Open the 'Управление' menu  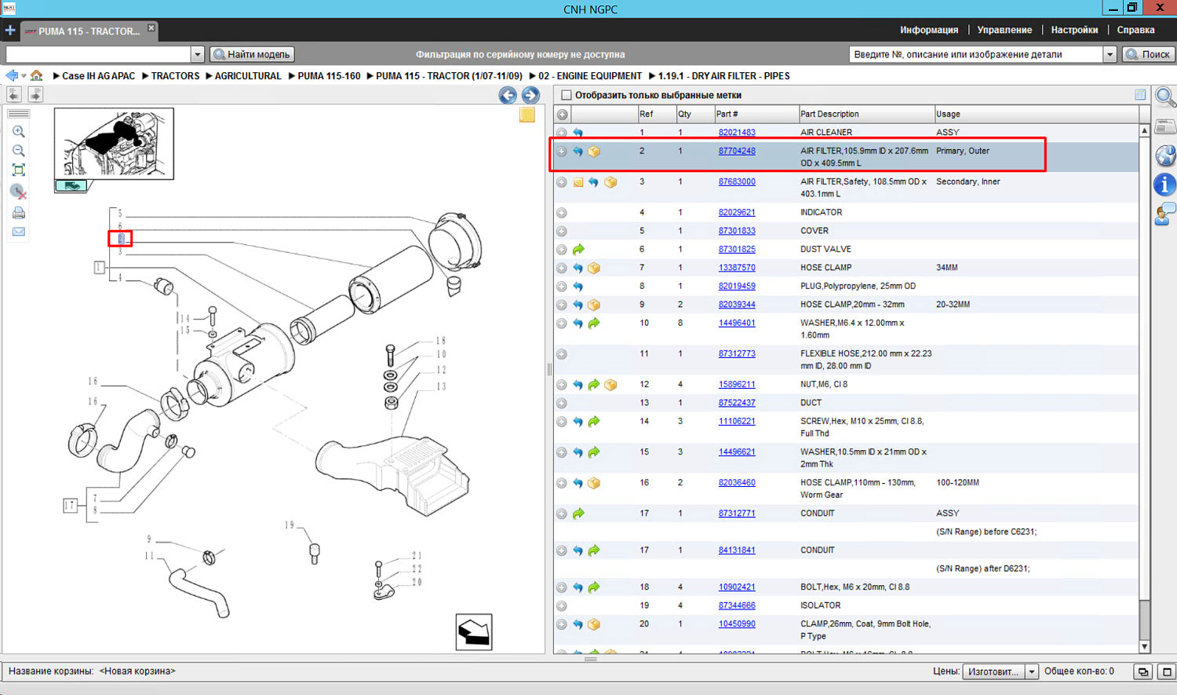pos(1004,30)
